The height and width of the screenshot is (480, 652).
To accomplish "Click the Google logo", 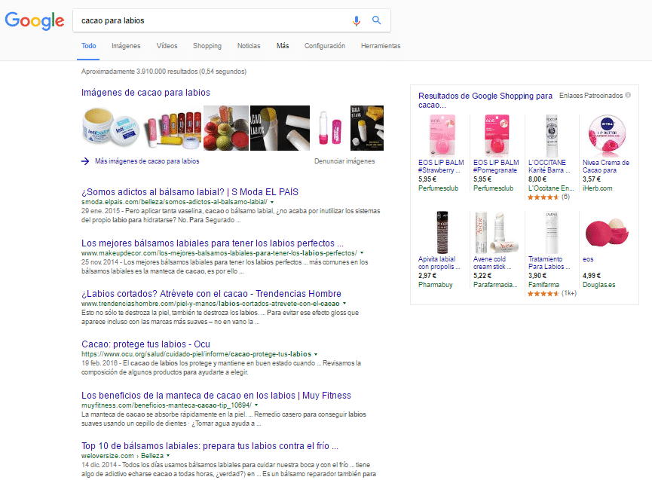I will pos(35,21).
